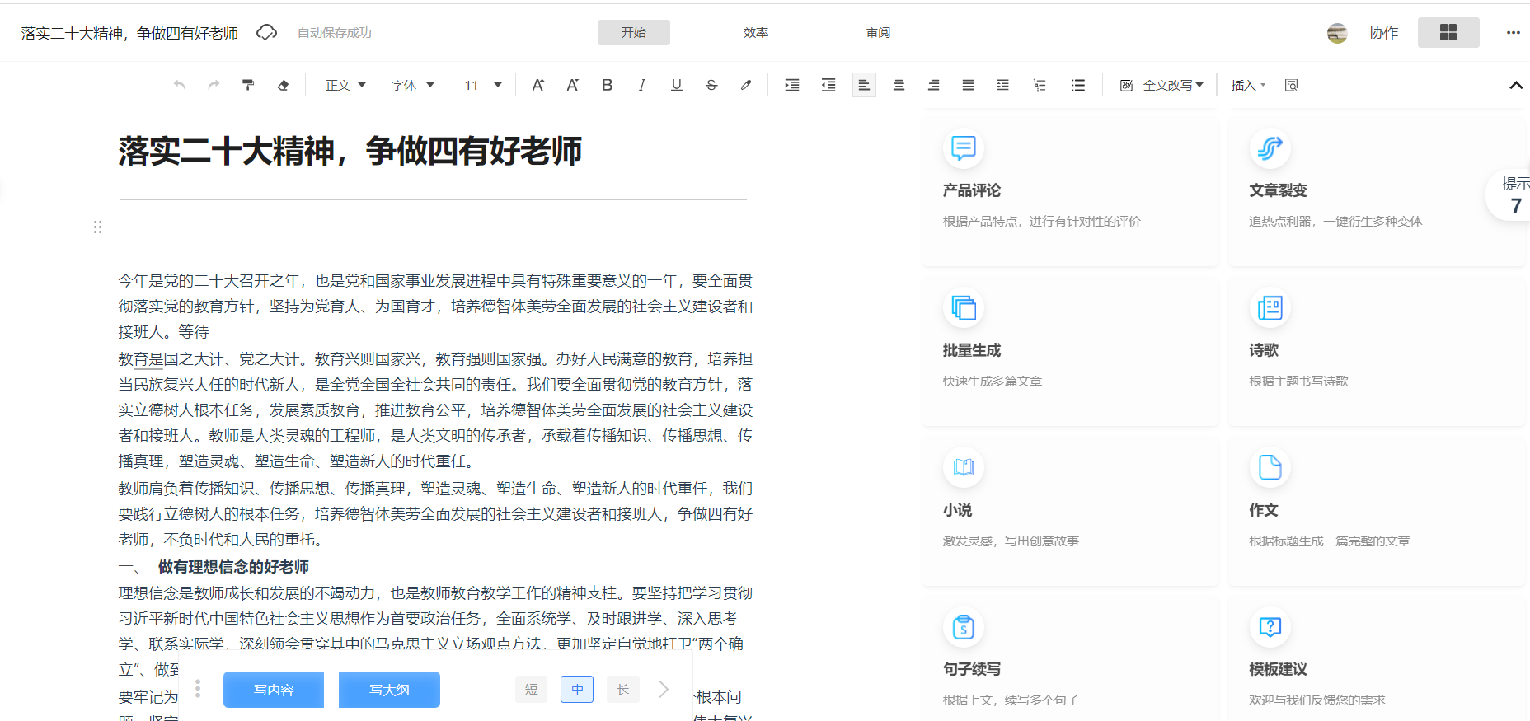
Task: Select justify text alignment
Action: coord(968,85)
